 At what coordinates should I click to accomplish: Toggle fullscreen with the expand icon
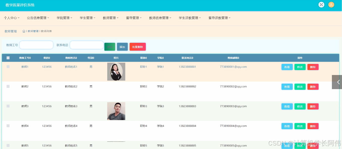coord(321,5)
